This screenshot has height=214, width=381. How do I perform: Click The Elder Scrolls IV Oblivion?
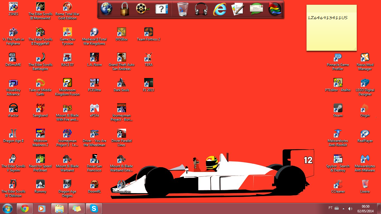(x=13, y=184)
